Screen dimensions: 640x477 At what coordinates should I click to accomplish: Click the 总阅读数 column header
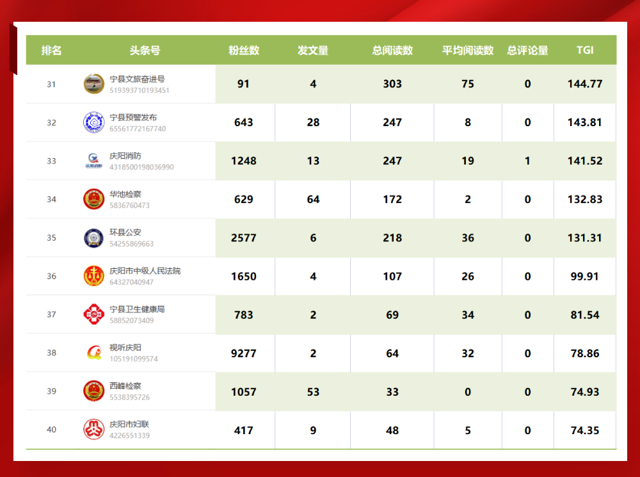392,51
